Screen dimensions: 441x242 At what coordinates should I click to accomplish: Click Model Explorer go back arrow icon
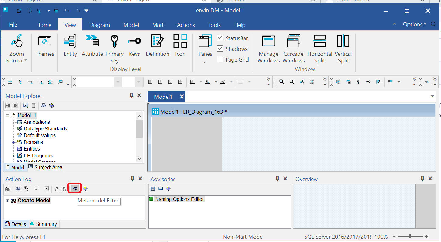[x=8, y=105]
